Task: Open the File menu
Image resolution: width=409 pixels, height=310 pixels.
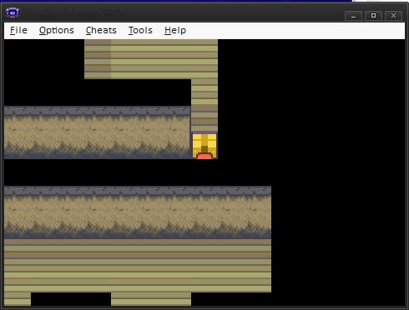Action: tap(18, 30)
